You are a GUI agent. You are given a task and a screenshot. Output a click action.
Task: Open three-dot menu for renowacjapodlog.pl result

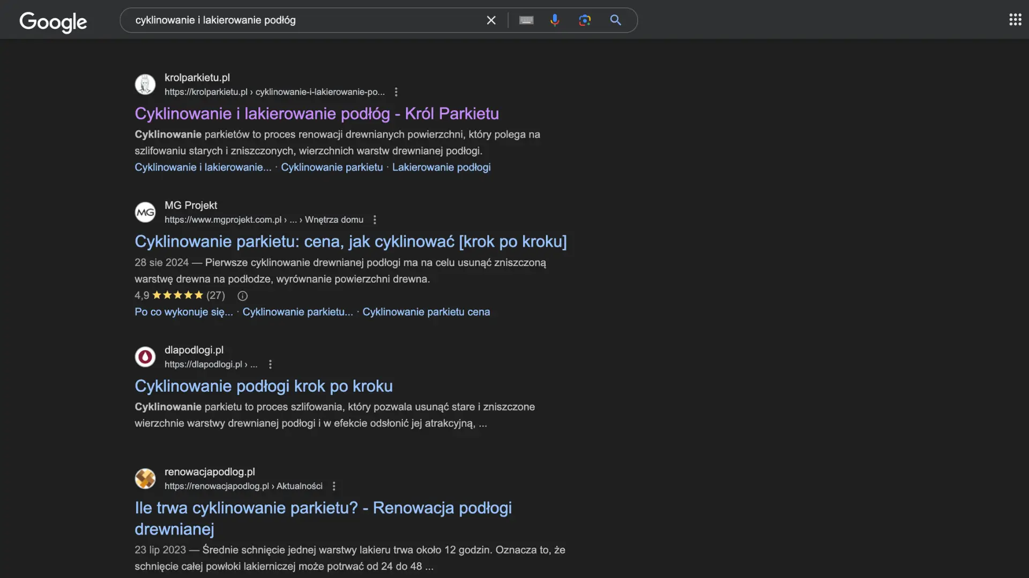click(334, 486)
